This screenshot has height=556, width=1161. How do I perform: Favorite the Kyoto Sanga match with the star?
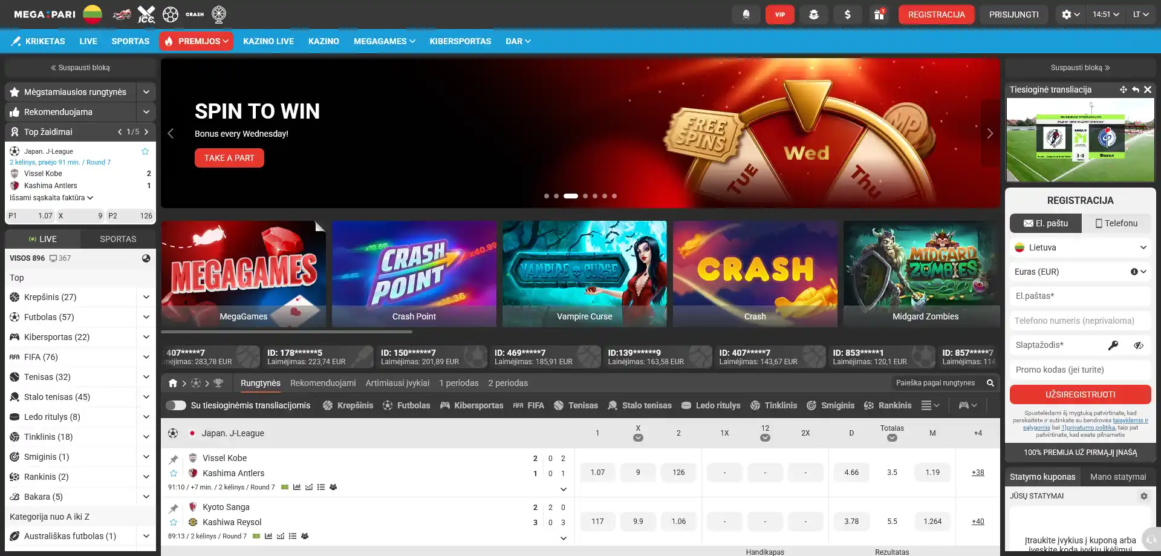(x=174, y=522)
